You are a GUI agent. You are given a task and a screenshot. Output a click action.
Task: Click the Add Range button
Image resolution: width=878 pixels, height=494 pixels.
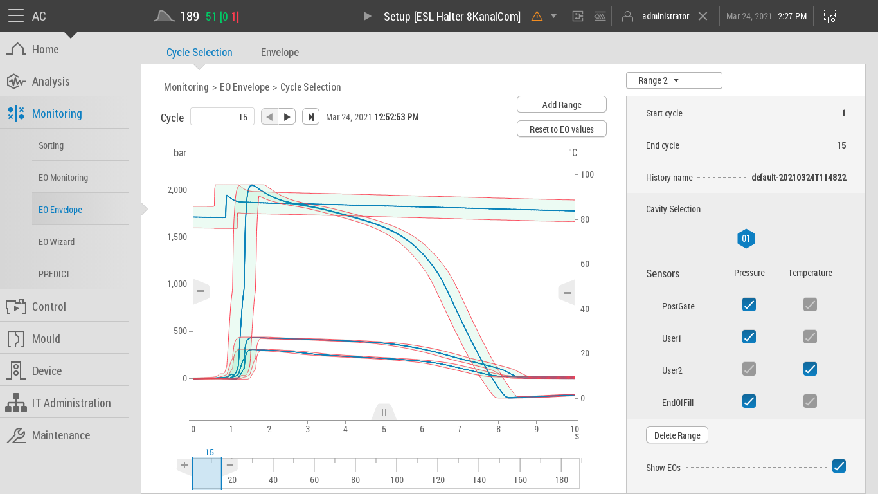point(561,105)
